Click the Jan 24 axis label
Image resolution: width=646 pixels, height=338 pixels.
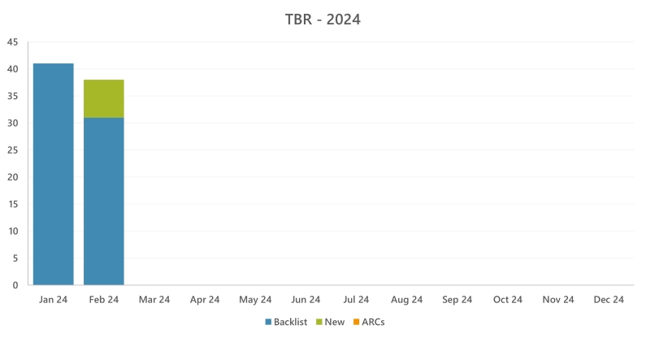pos(54,300)
